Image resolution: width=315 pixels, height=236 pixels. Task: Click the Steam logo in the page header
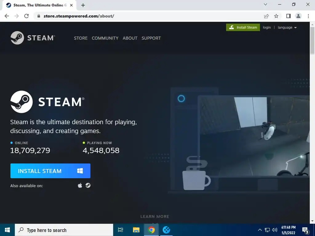[x=33, y=38]
